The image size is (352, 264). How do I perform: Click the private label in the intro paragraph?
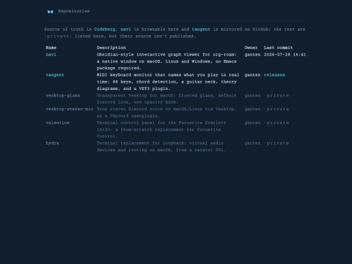pyautogui.click(x=57, y=36)
